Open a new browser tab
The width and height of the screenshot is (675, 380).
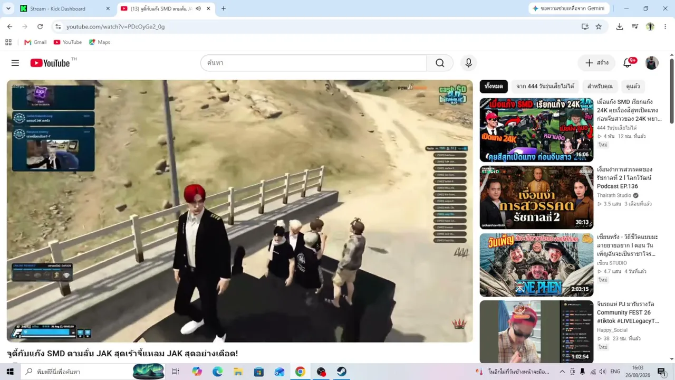pyautogui.click(x=224, y=8)
